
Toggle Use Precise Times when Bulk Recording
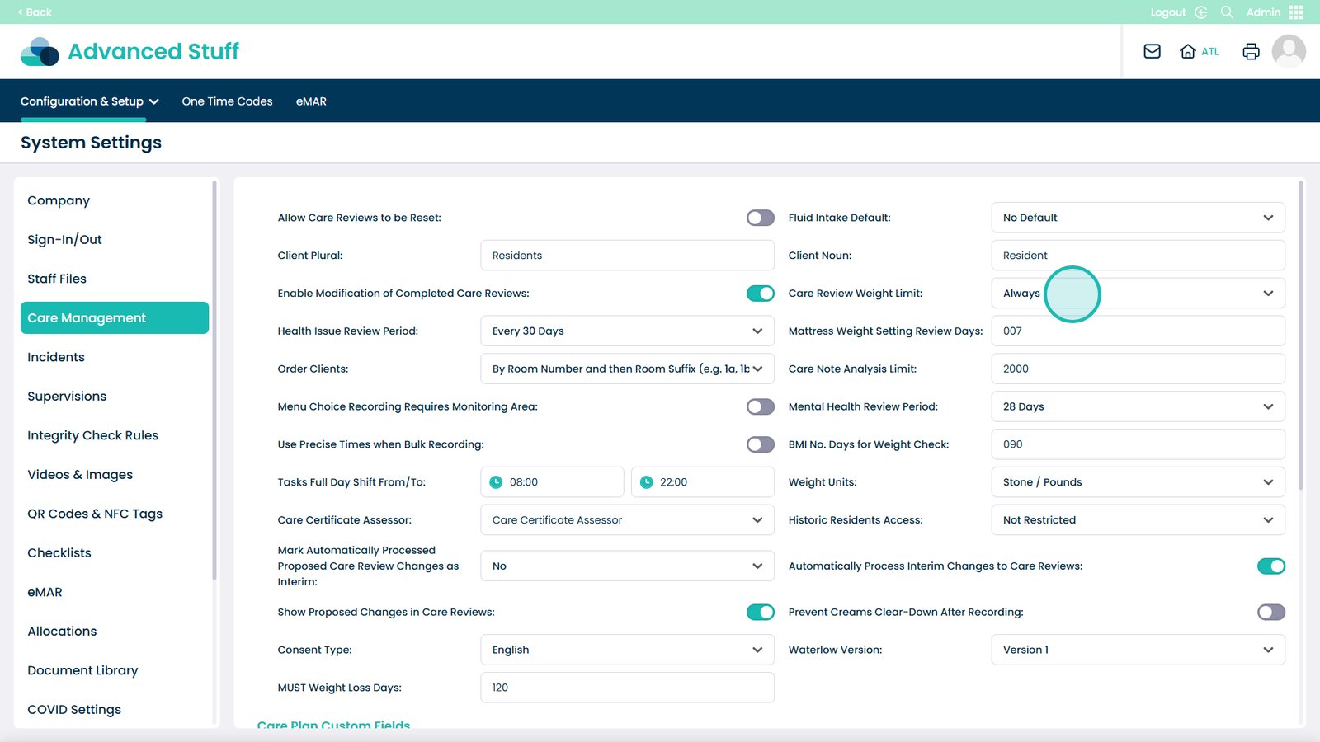coord(760,444)
